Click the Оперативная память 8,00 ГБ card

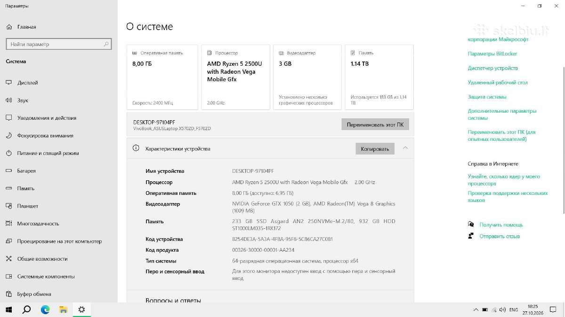162,77
